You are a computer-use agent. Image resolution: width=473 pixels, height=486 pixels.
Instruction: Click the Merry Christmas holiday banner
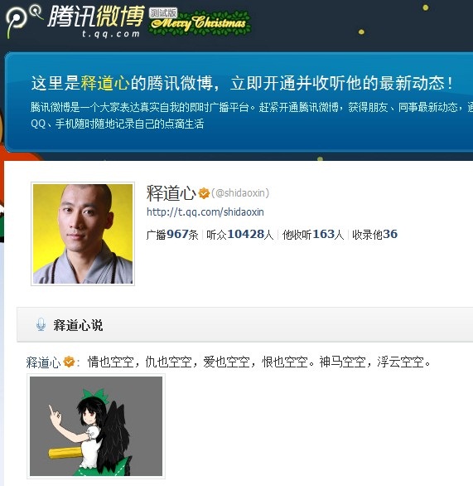click(x=200, y=23)
